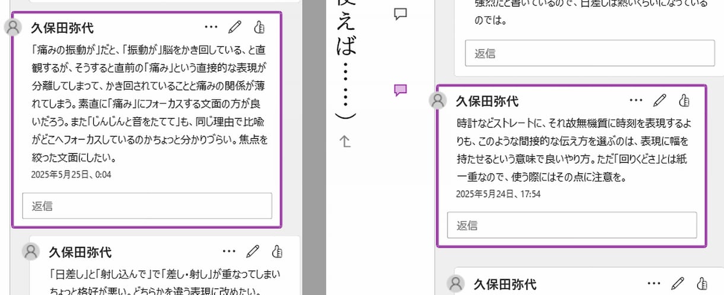Image resolution: width=724 pixels, height=295 pixels.
Task: Click avatar on comment below the 17:54 comment
Action: pyautogui.click(x=456, y=284)
